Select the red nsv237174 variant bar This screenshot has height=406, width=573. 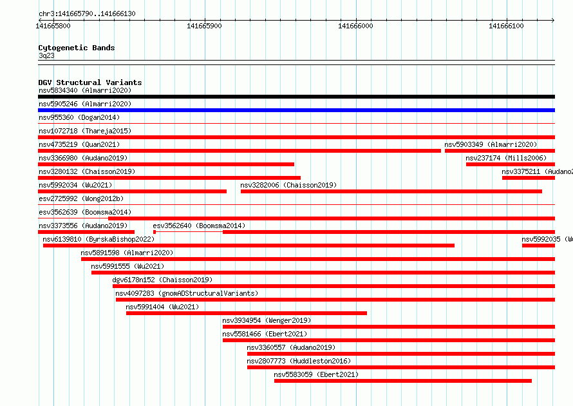coord(511,164)
